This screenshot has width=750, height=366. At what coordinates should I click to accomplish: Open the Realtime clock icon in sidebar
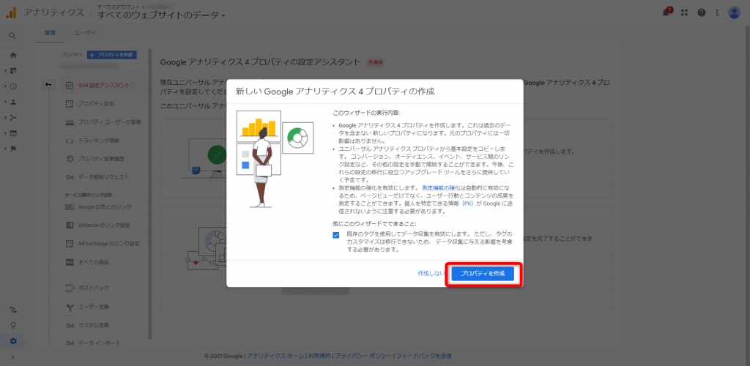coord(13,86)
